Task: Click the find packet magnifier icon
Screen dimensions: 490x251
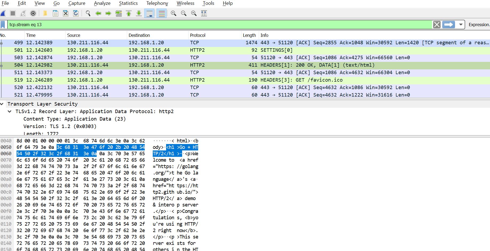Action: click(x=88, y=13)
